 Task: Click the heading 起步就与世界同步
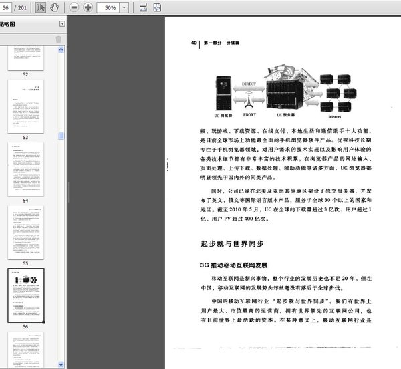tap(232, 244)
